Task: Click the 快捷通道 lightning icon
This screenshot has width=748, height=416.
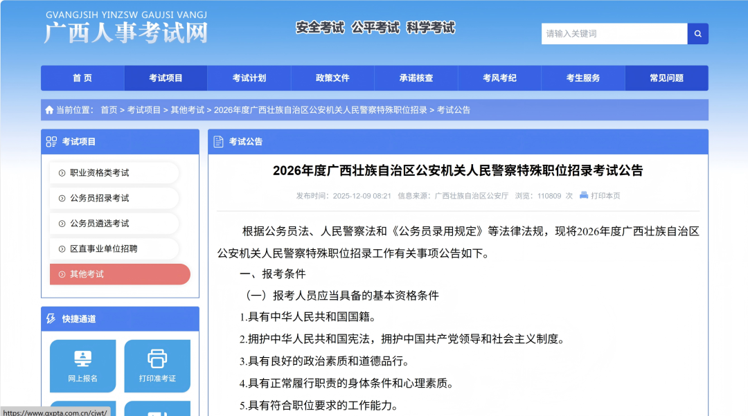Action: click(51, 319)
